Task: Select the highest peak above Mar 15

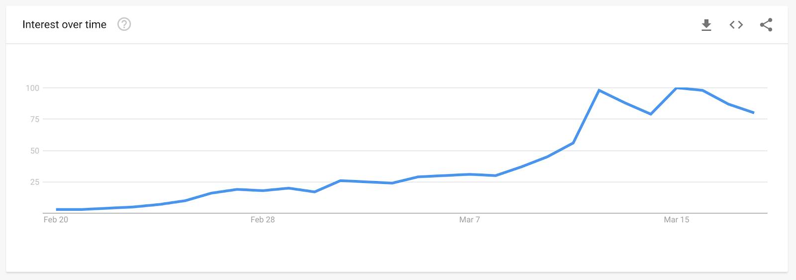Action: coord(677,88)
